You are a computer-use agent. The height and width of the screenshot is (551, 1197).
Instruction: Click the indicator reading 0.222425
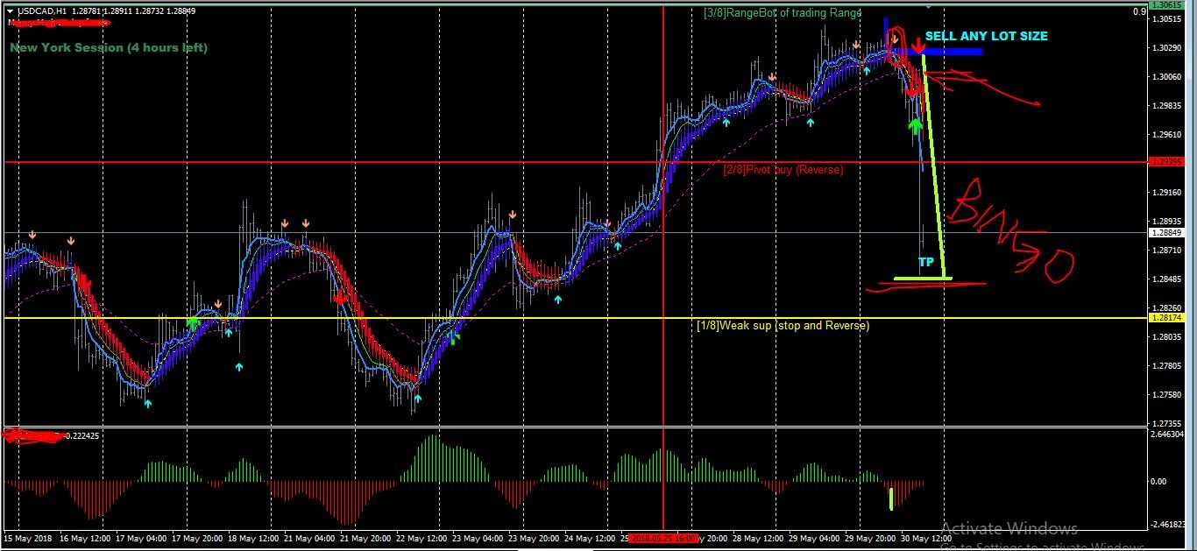81,435
